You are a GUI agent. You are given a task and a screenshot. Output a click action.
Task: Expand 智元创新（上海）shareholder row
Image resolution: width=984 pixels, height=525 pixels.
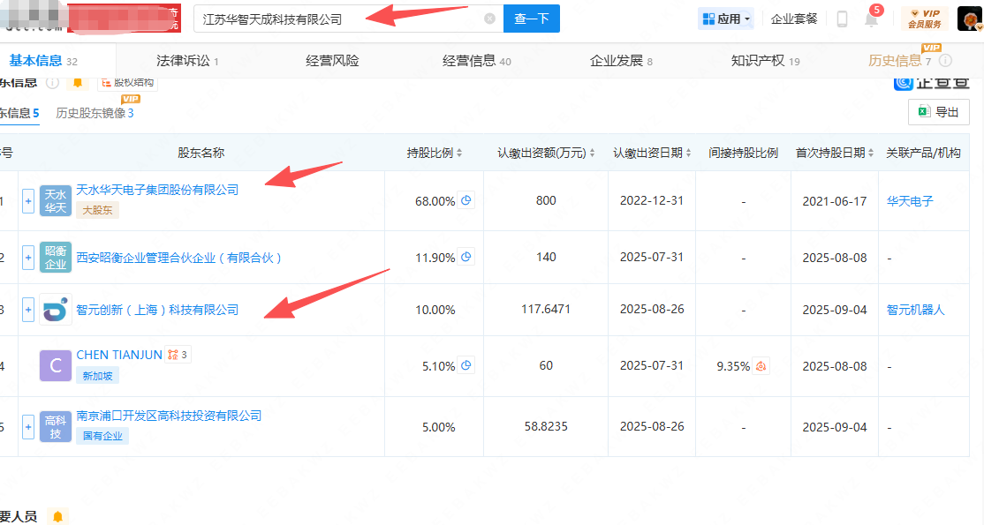[x=28, y=309]
